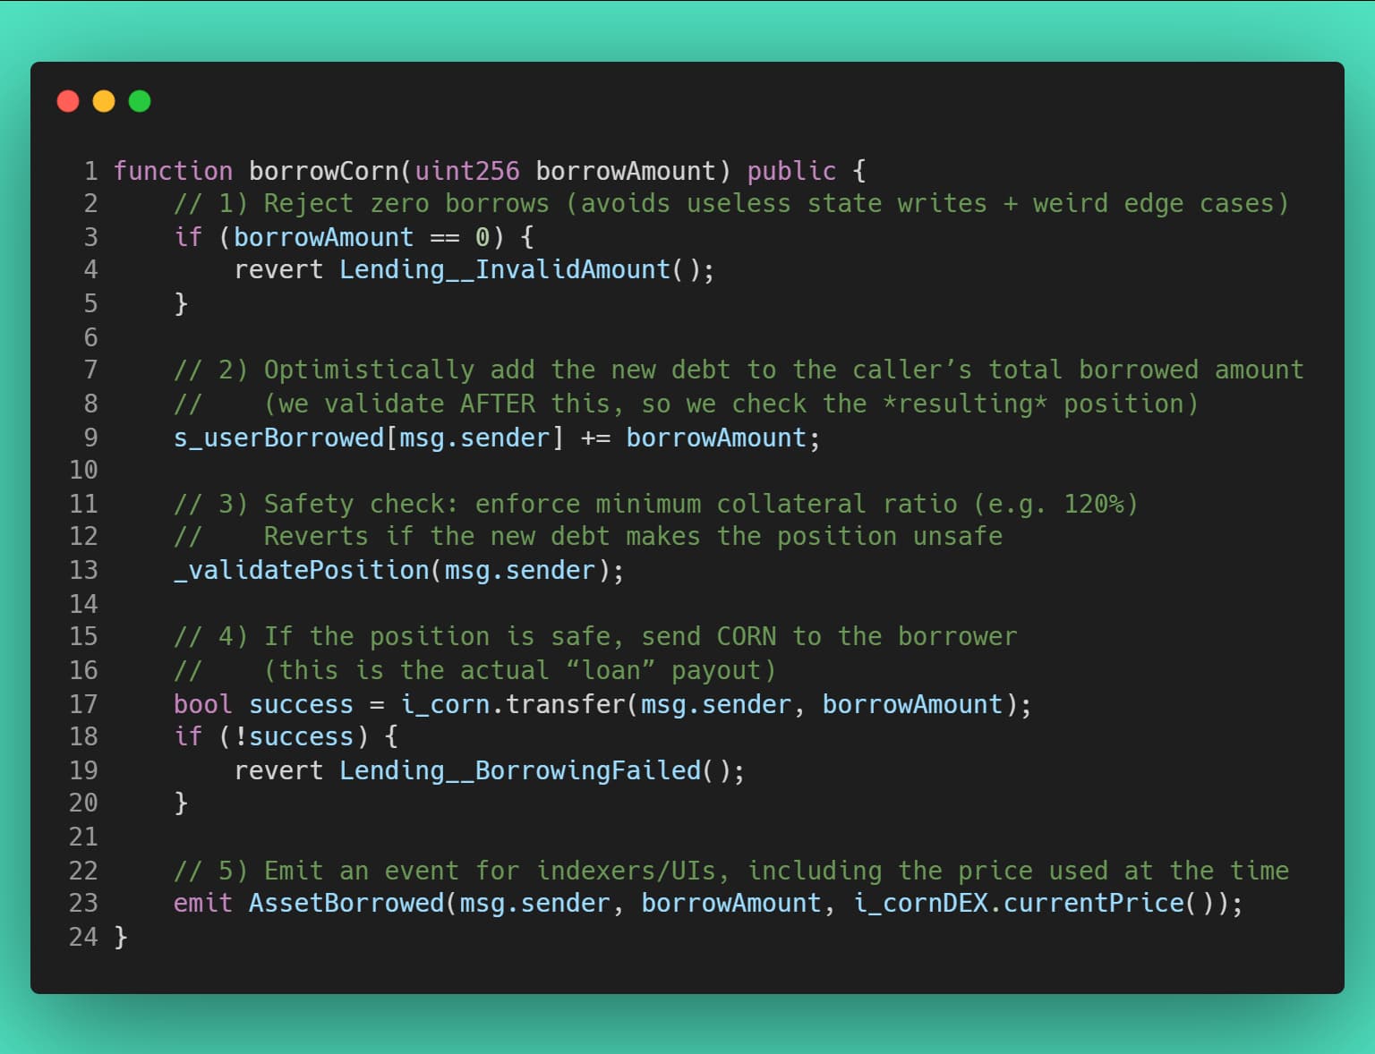The height and width of the screenshot is (1054, 1375).
Task: Click line number 1
Action: (90, 170)
